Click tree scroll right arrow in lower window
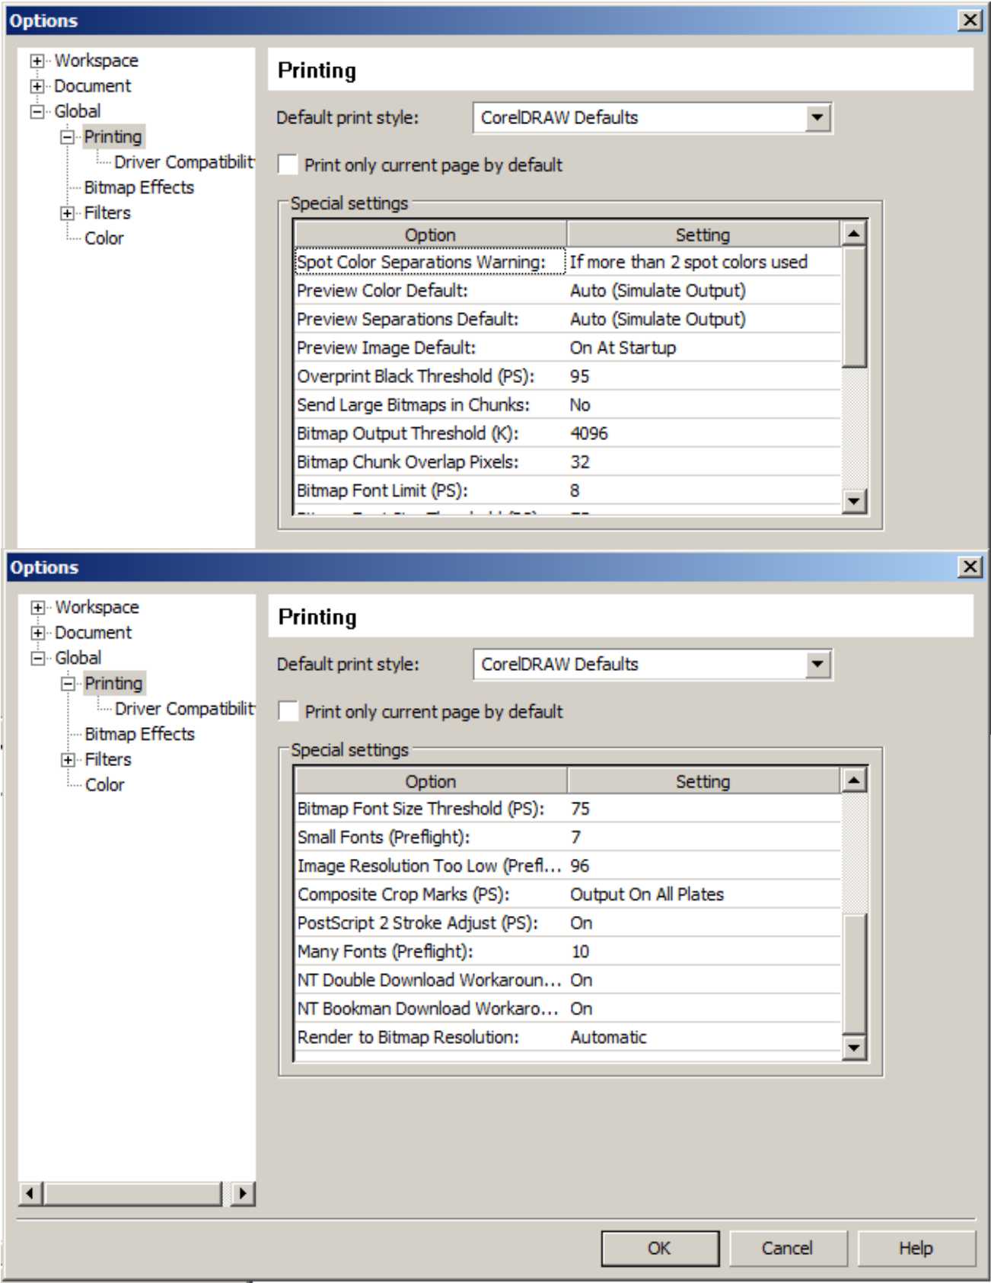The width and height of the screenshot is (991, 1283). coord(243,1193)
